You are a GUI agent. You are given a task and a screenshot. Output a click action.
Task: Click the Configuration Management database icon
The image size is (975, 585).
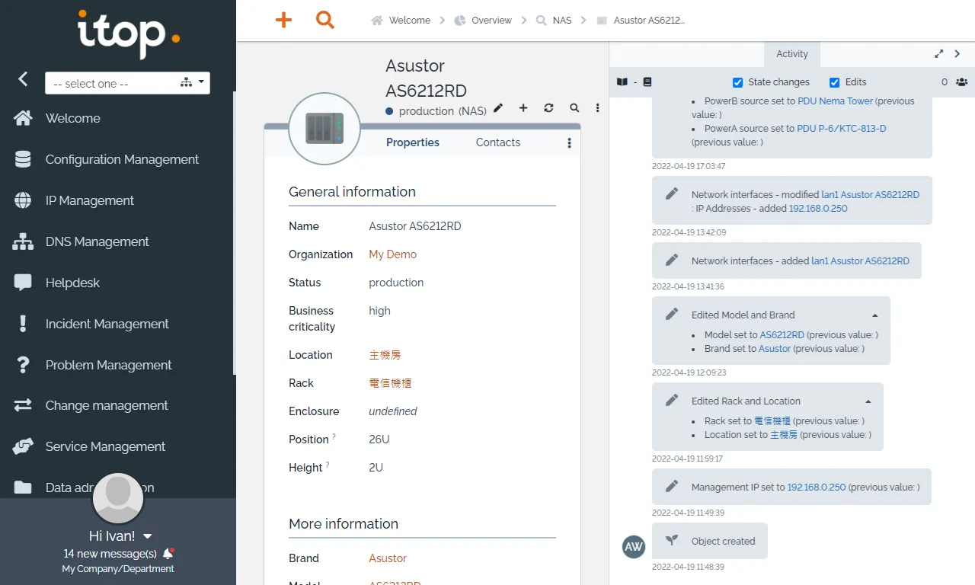click(x=23, y=159)
